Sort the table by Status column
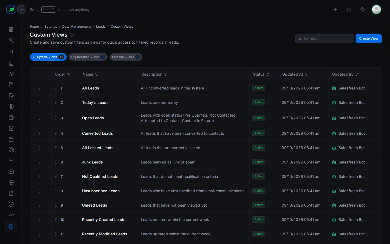 coord(261,74)
